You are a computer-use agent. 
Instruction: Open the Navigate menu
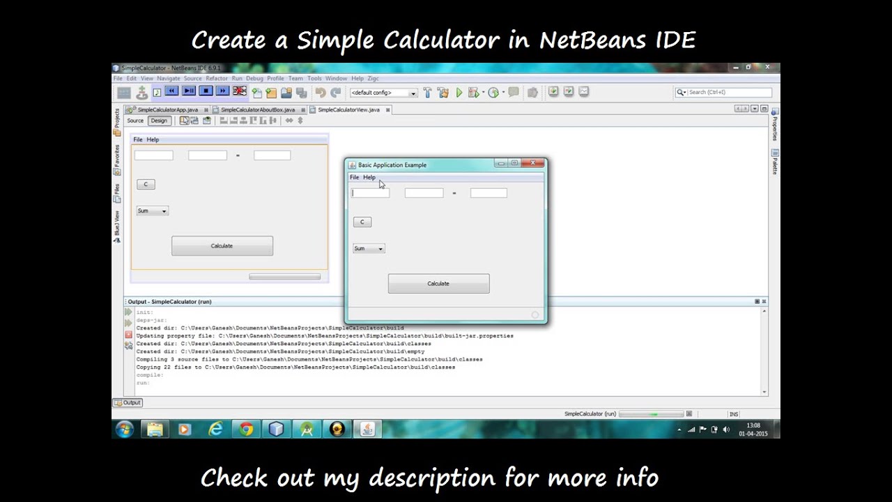pyautogui.click(x=169, y=79)
